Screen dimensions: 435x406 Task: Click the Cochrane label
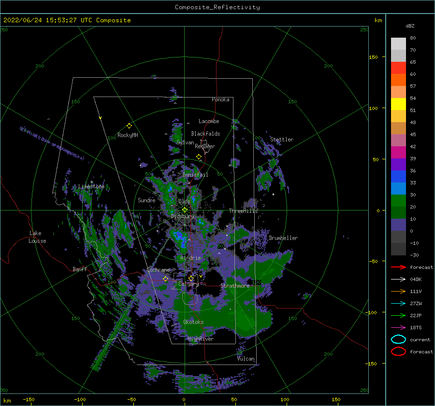(158, 270)
